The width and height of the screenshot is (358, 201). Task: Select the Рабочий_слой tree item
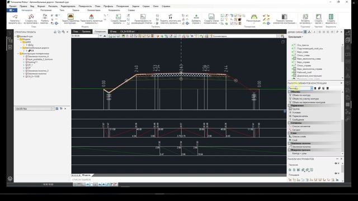304,72
